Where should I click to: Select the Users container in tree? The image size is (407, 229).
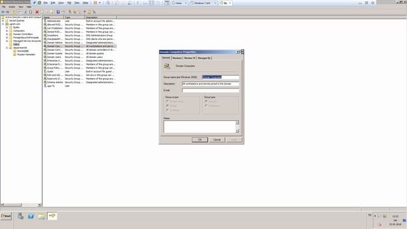coord(16,45)
